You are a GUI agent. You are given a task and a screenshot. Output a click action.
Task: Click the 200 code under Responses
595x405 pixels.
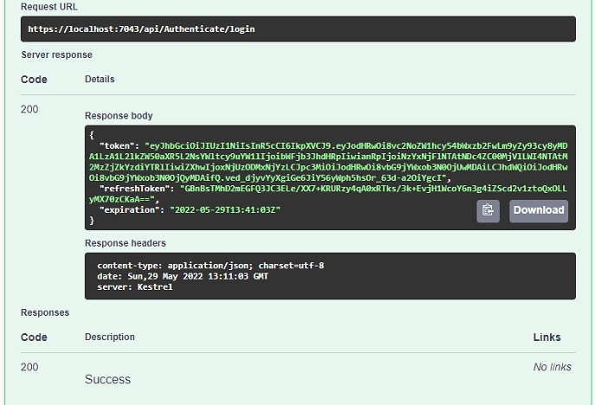(x=29, y=367)
